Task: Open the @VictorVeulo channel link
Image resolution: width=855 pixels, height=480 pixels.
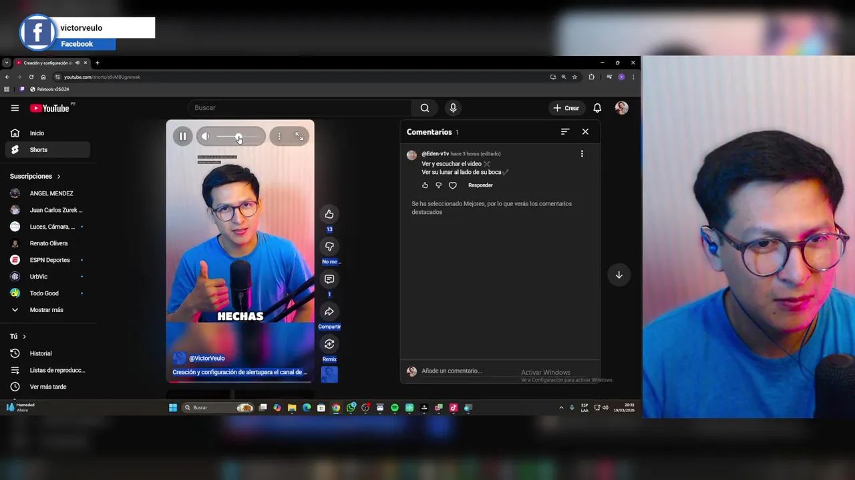Action: (x=206, y=358)
